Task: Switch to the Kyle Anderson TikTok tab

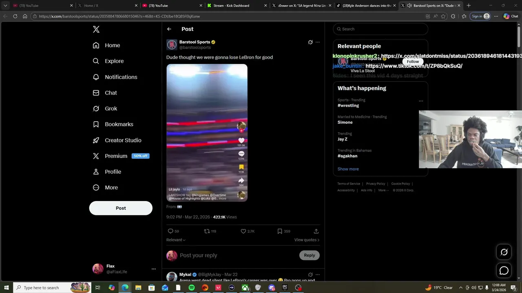Action: [366, 5]
